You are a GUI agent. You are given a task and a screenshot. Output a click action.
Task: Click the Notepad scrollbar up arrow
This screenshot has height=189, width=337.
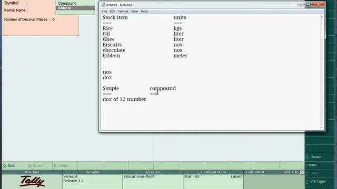[x=322, y=17]
